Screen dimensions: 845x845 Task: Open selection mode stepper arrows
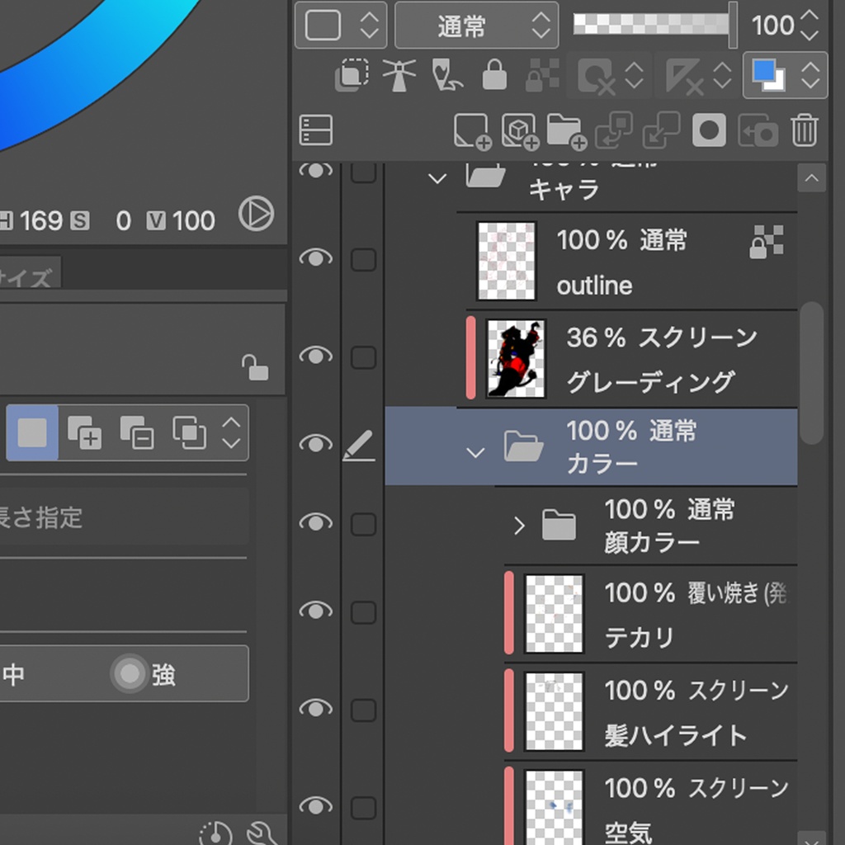tap(231, 432)
